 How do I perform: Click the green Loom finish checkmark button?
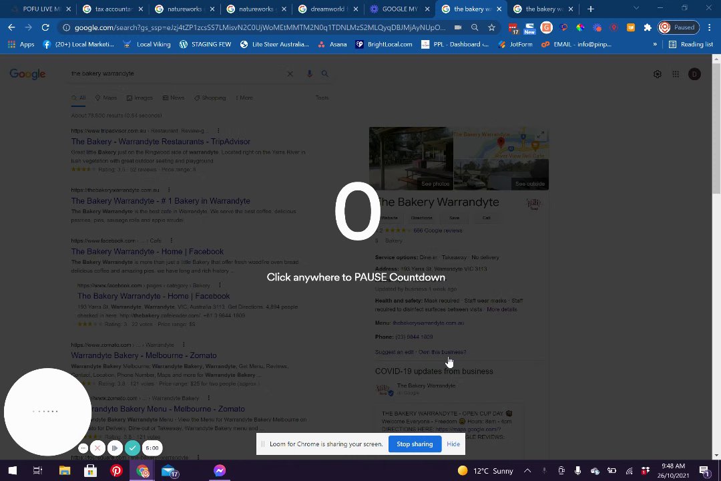pyautogui.click(x=132, y=448)
